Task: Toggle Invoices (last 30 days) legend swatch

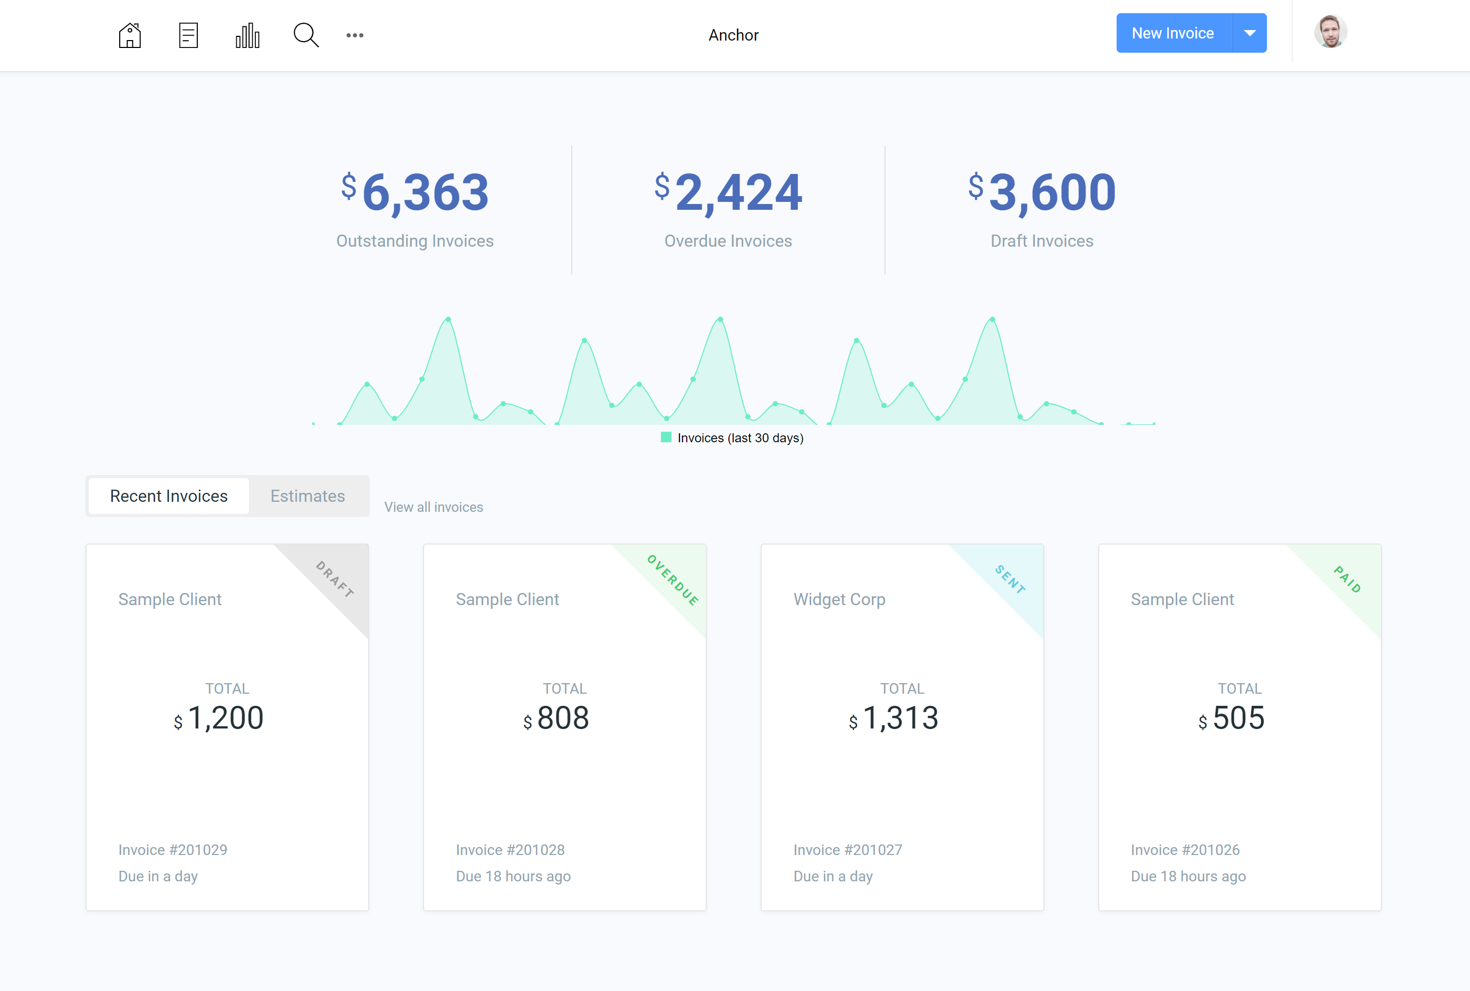Action: (666, 438)
